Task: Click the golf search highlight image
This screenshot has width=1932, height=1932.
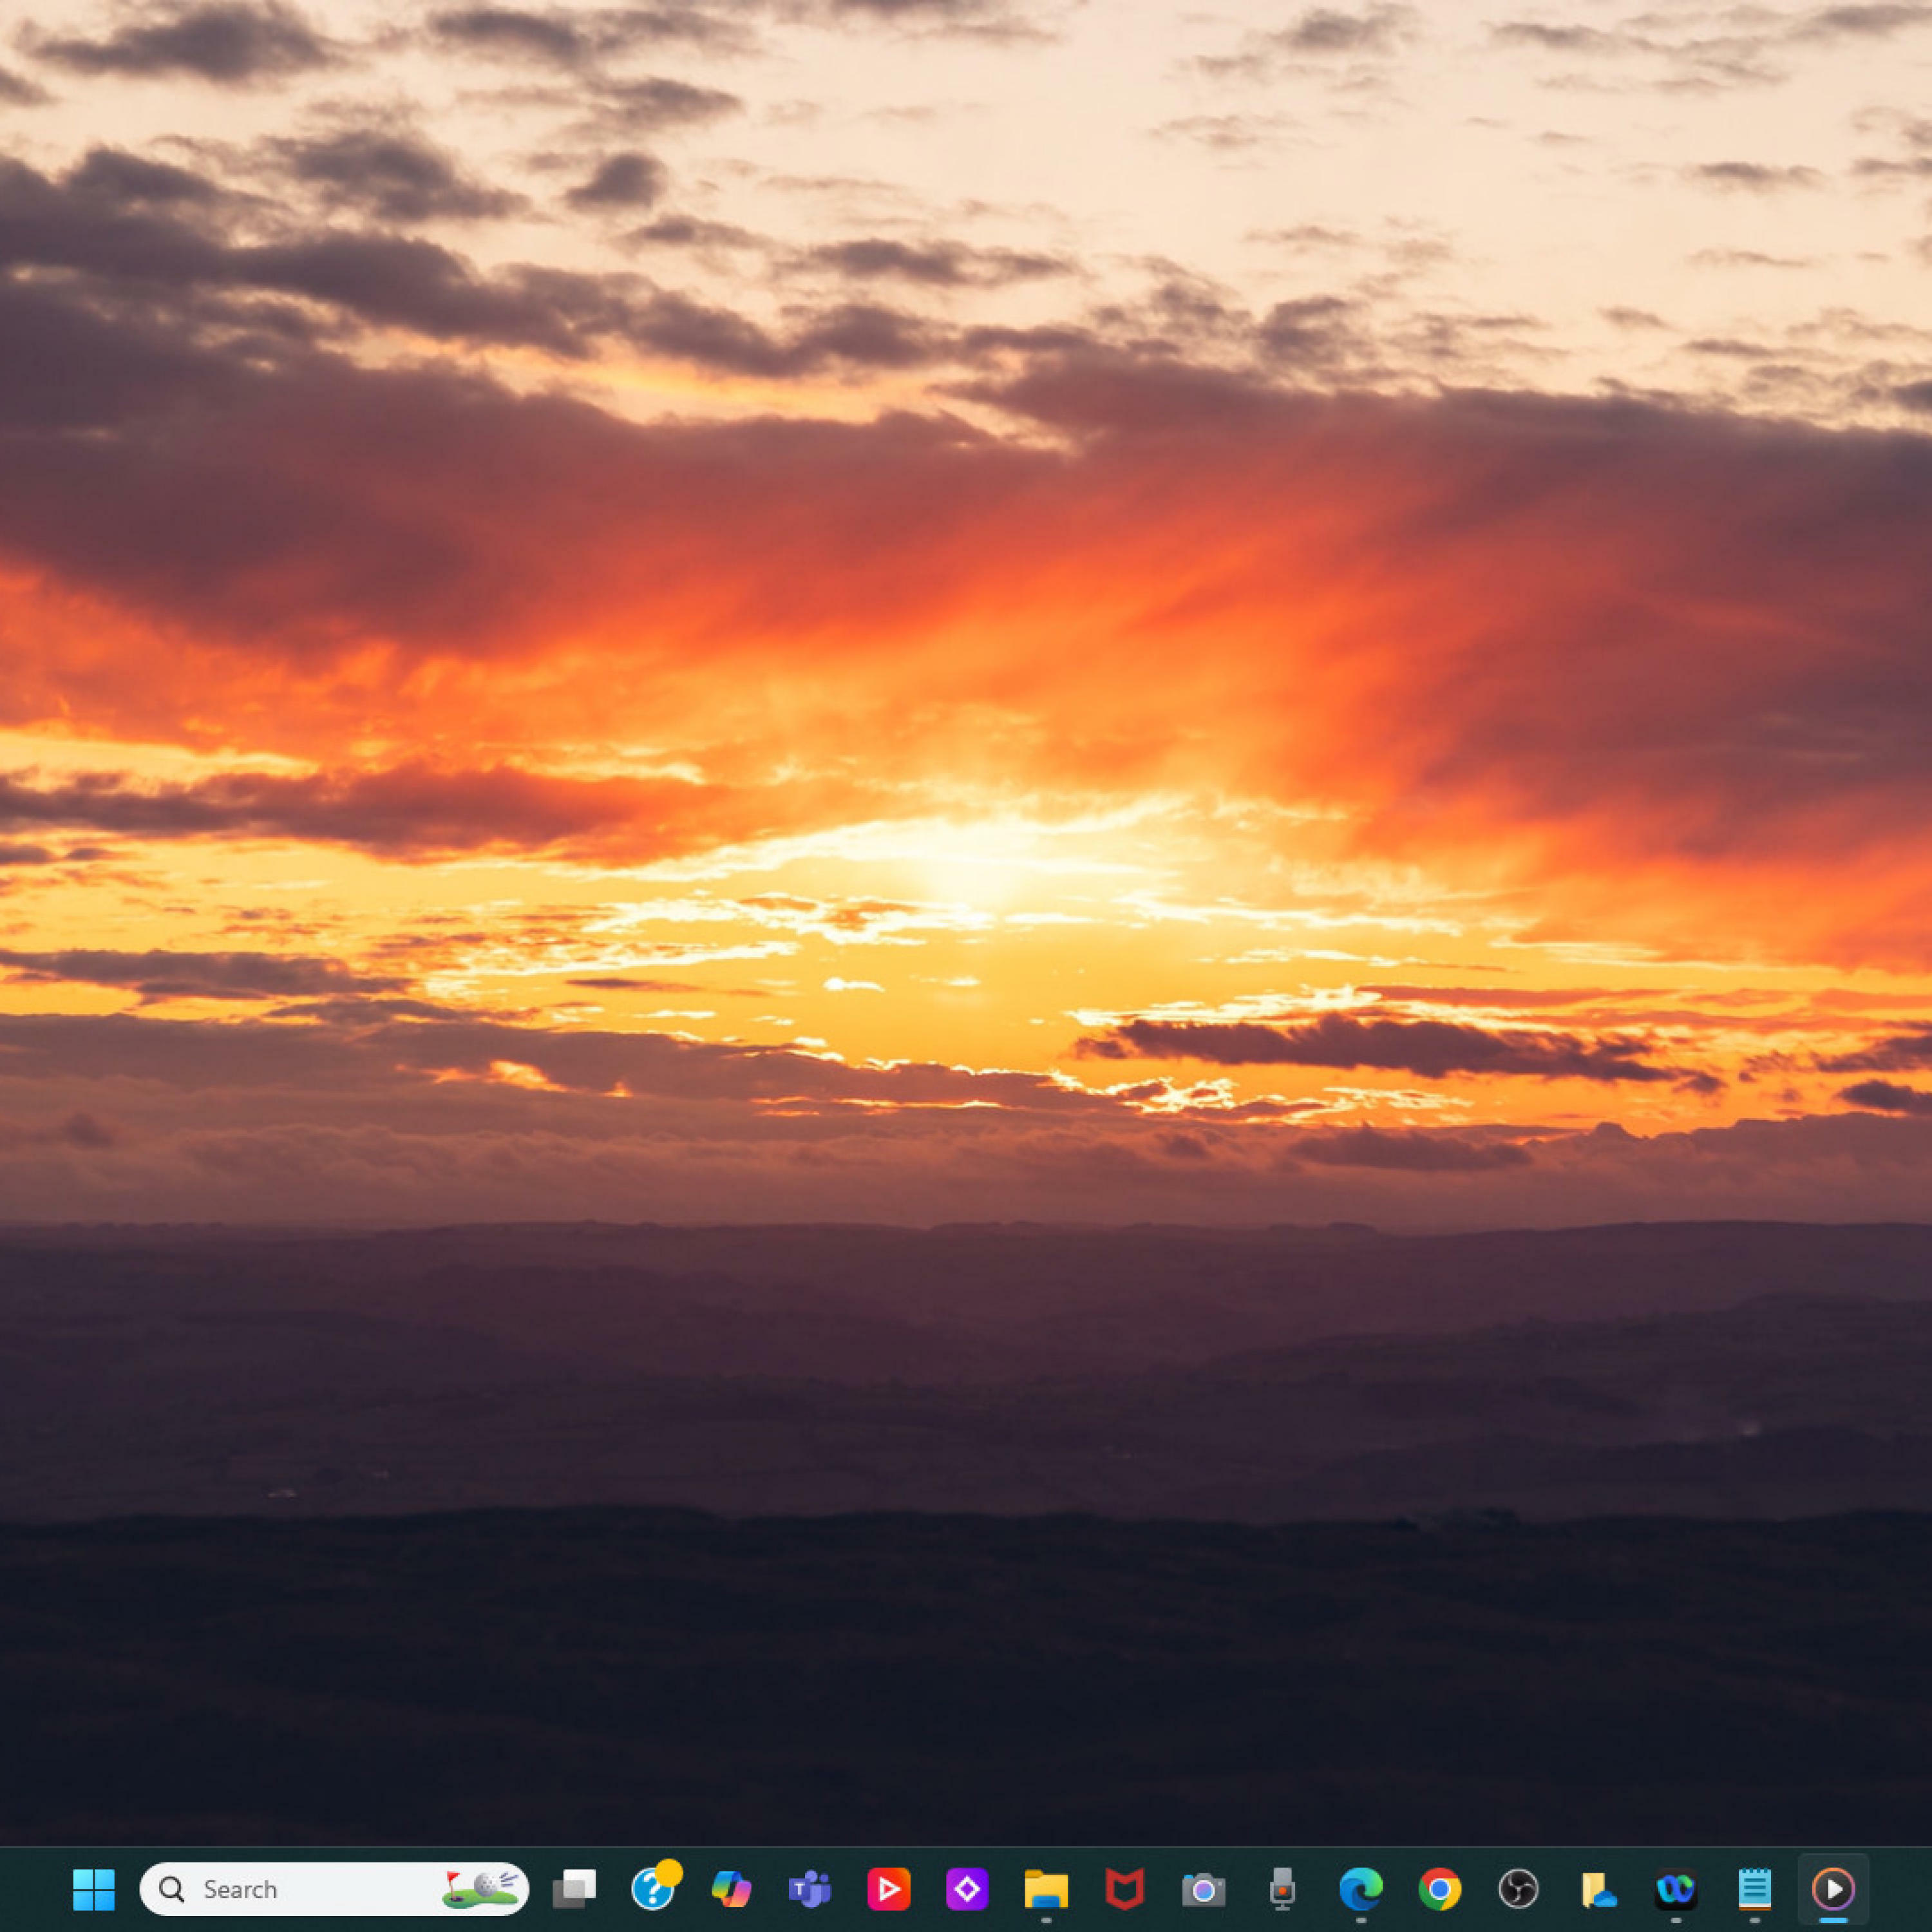Action: click(x=480, y=1888)
